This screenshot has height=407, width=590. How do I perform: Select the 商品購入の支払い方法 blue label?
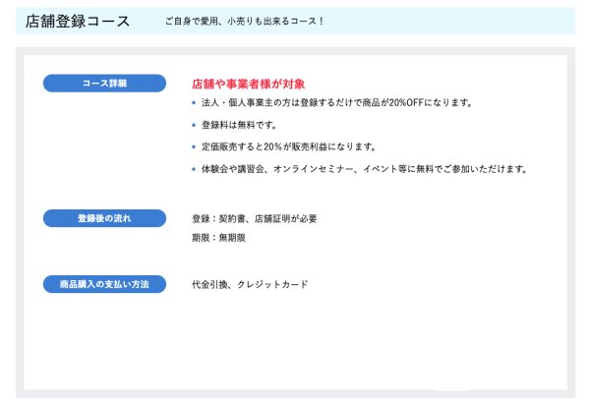click(x=104, y=284)
